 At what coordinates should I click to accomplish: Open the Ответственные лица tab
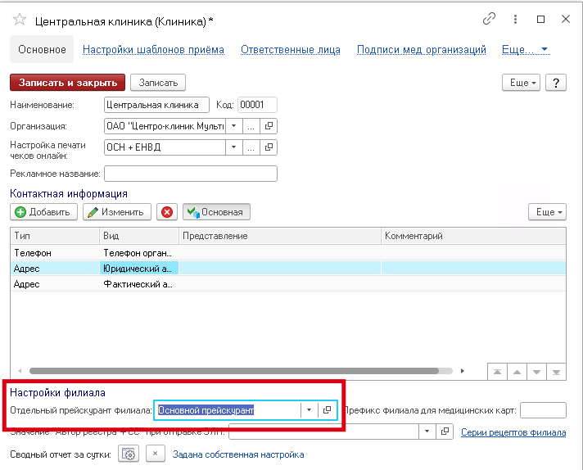tap(290, 50)
